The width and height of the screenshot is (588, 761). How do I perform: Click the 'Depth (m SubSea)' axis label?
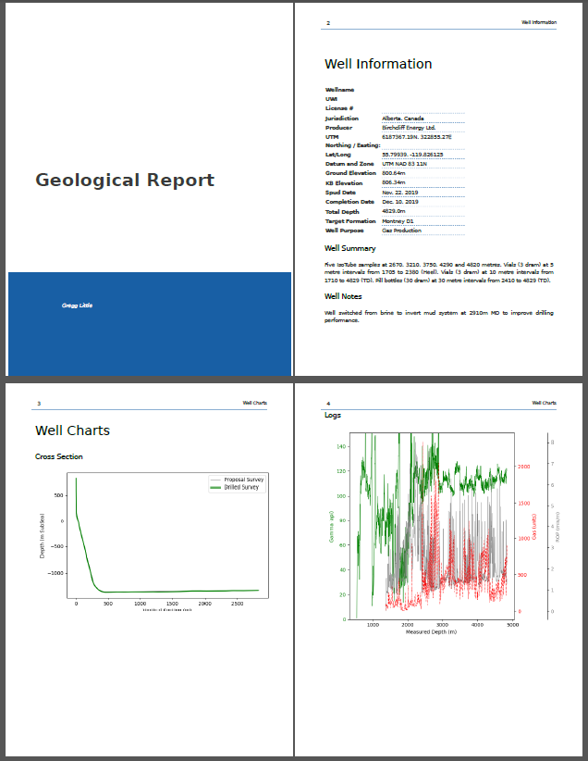[43, 536]
